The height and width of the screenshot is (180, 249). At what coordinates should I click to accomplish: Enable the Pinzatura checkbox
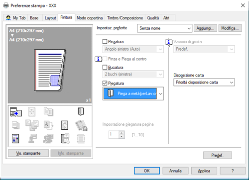tap(105, 41)
